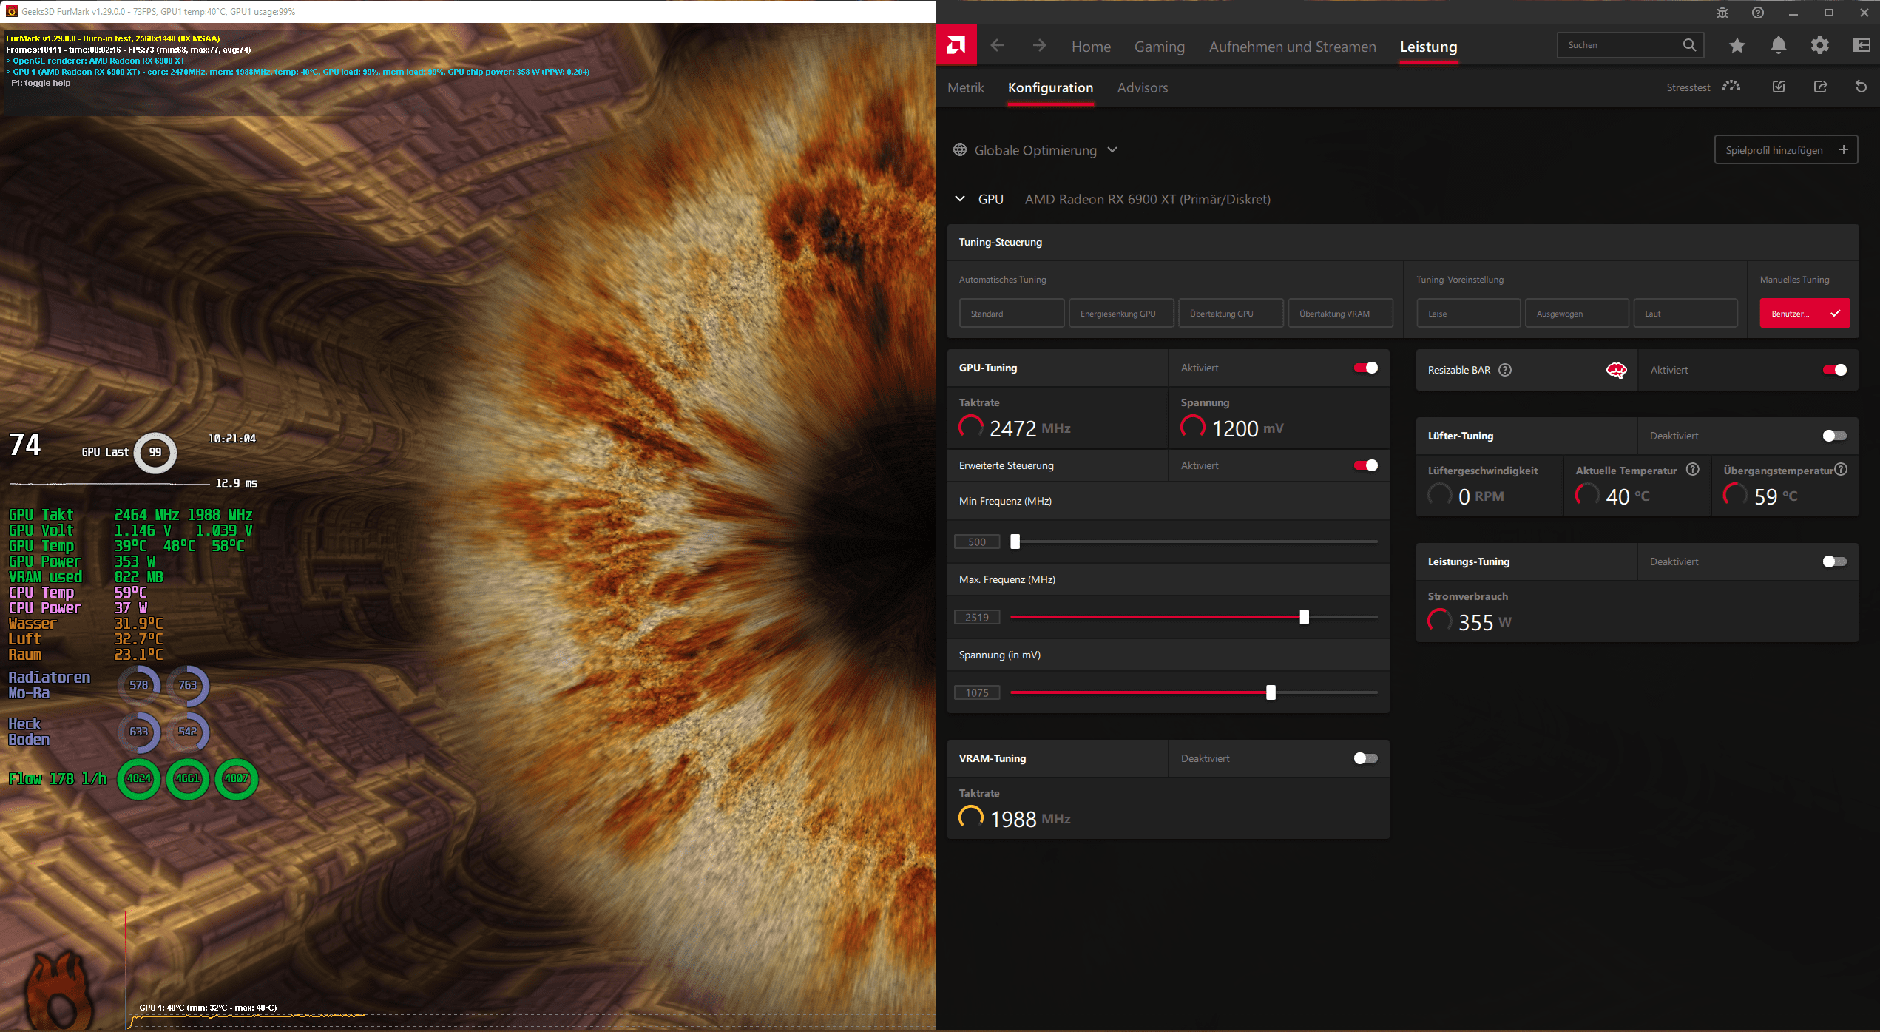Go back with the left arrow icon

click(x=997, y=46)
